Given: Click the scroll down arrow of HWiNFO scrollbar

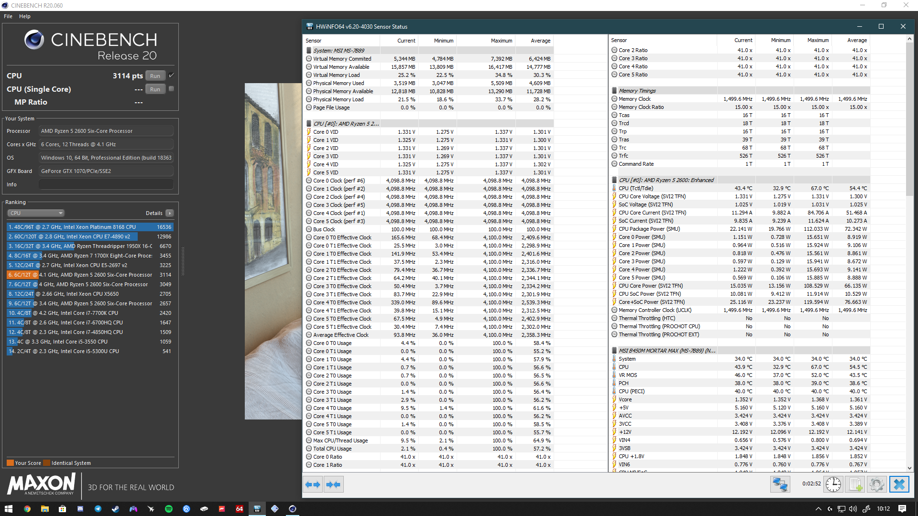Looking at the screenshot, I should click(x=909, y=468).
